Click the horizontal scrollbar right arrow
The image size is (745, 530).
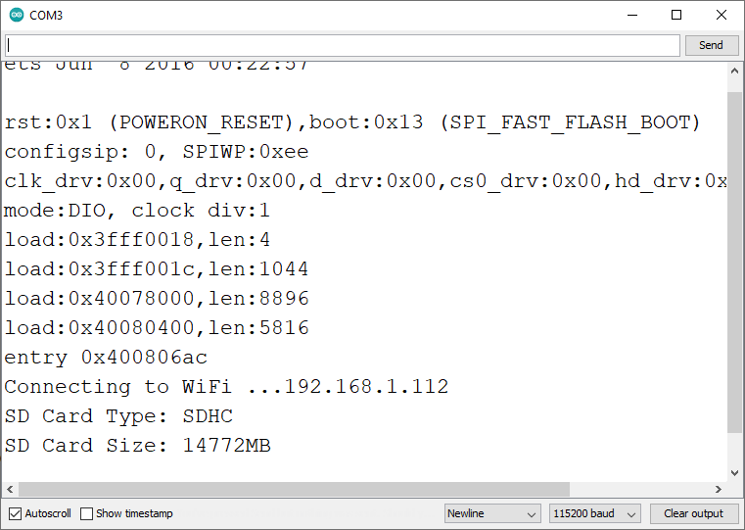coord(719,489)
